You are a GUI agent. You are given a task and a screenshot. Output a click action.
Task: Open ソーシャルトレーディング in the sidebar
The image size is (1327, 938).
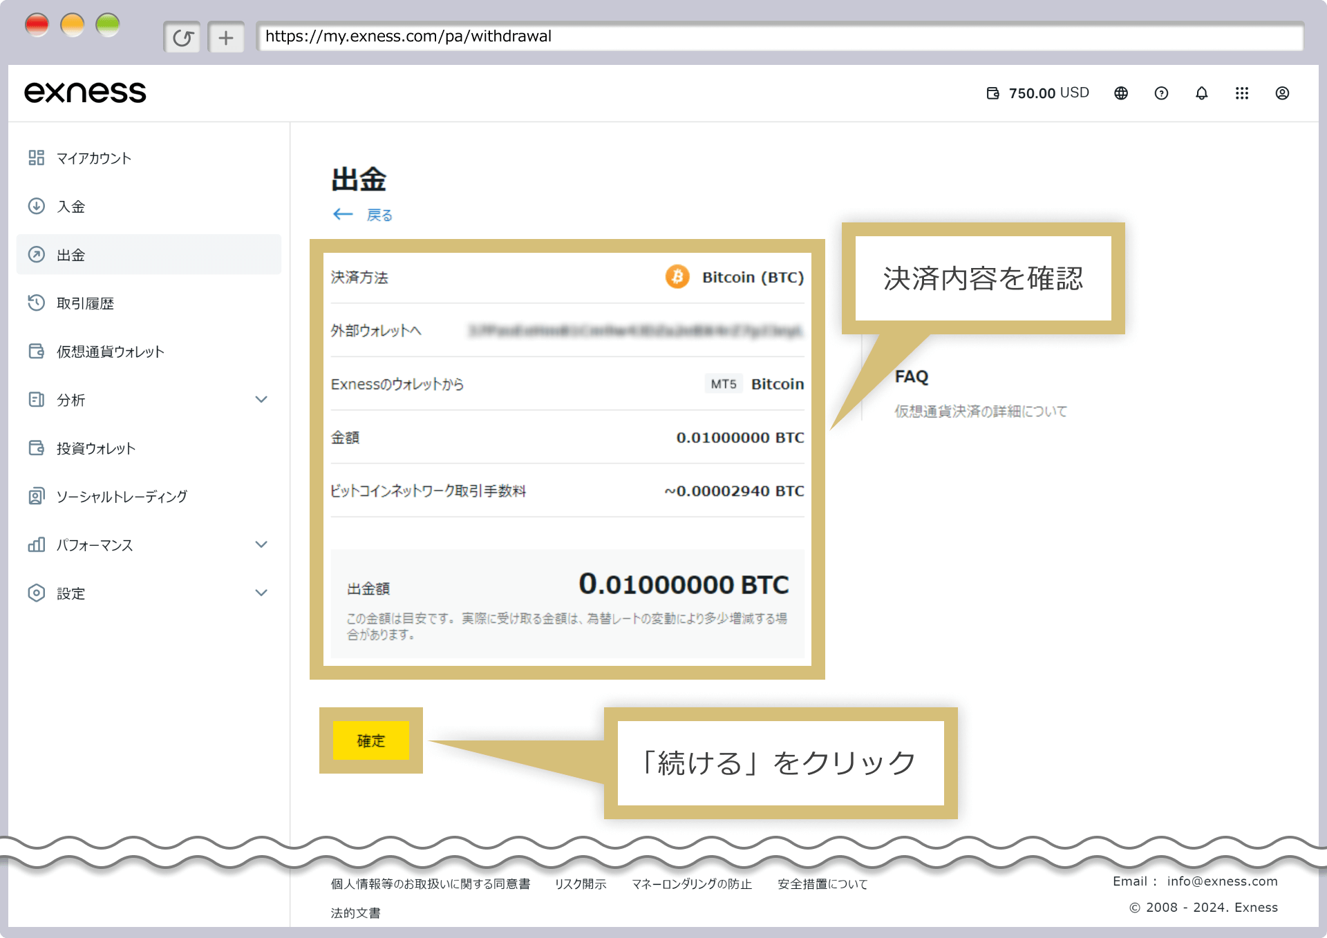tap(122, 497)
